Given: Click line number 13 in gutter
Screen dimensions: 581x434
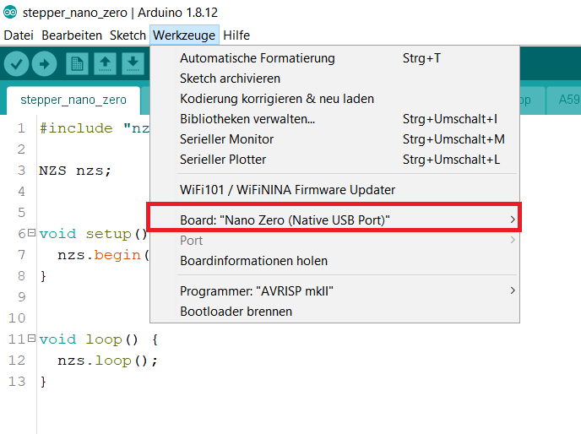Looking at the screenshot, I should [17, 382].
